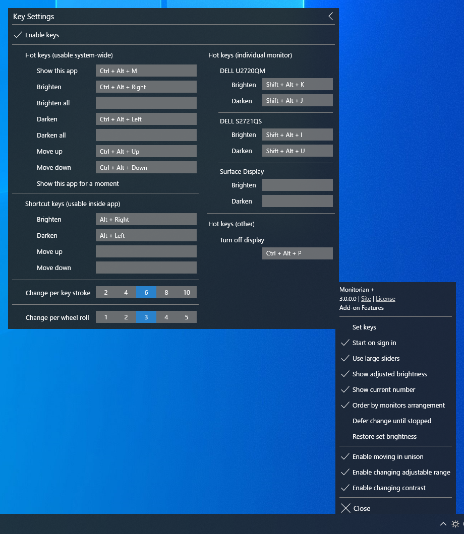Open Monitorian brightness icon in system tray

click(455, 524)
